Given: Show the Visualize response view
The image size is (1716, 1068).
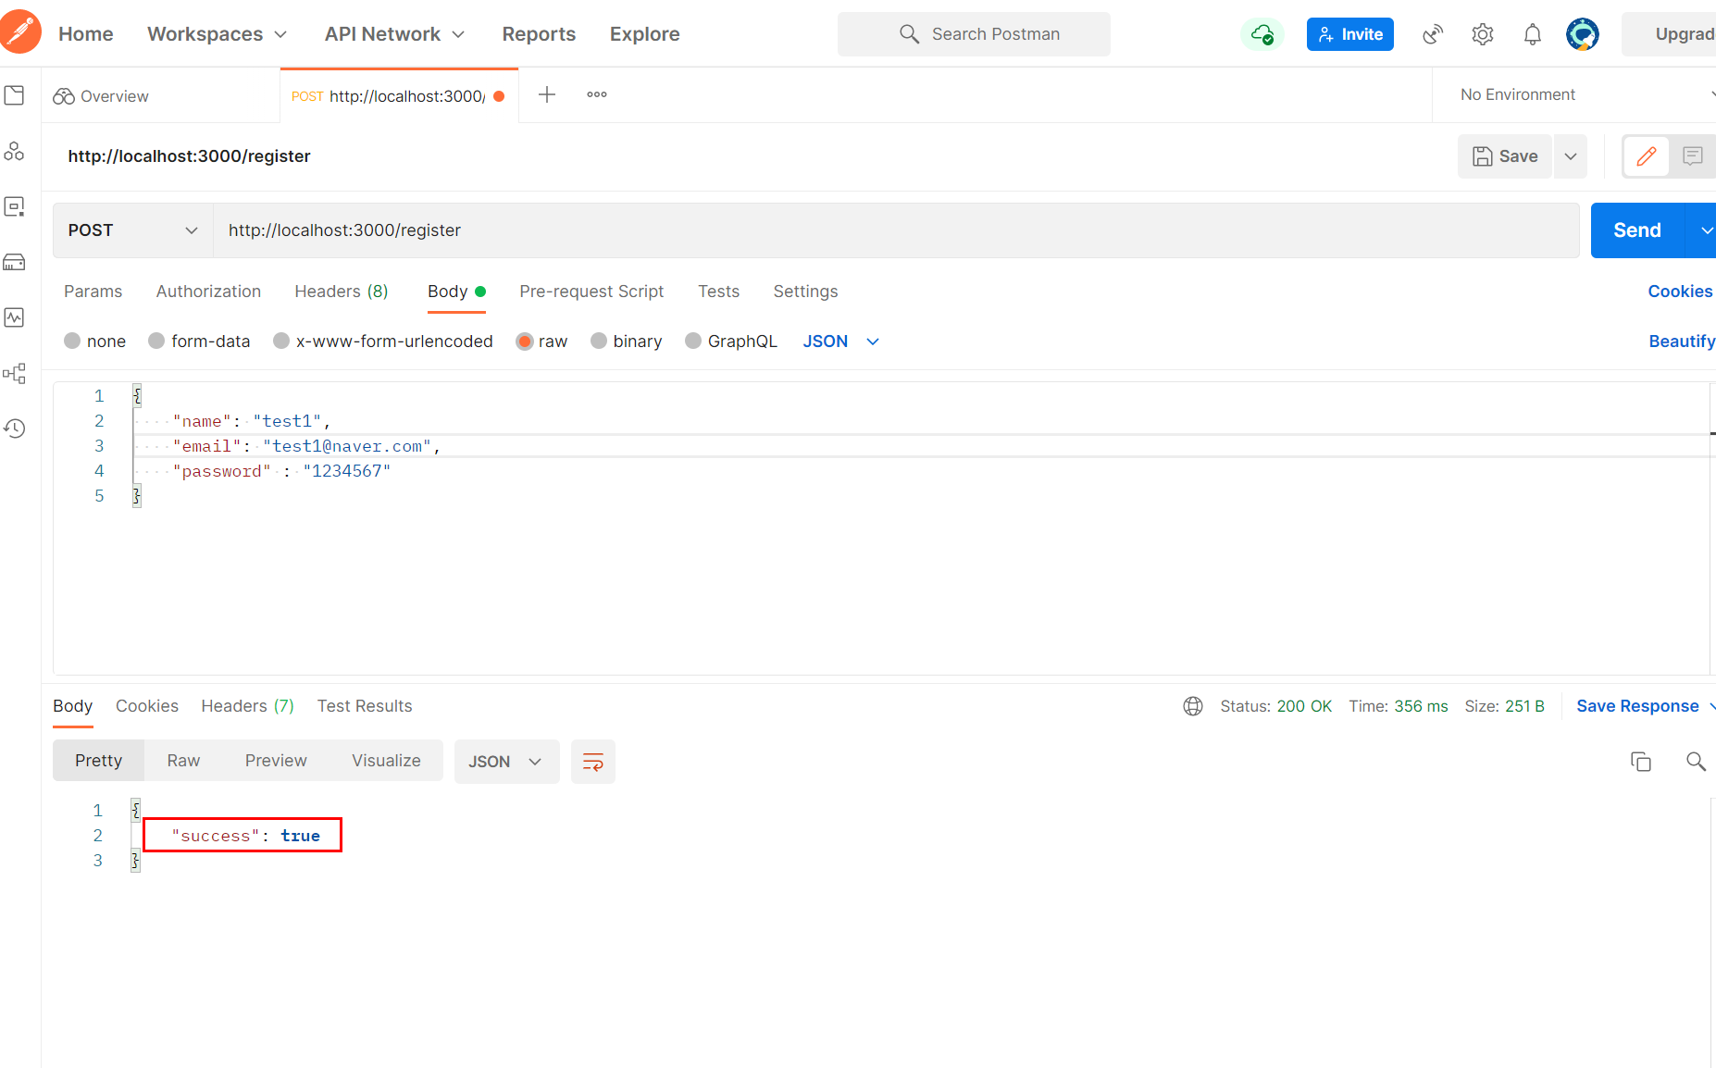Looking at the screenshot, I should [386, 761].
